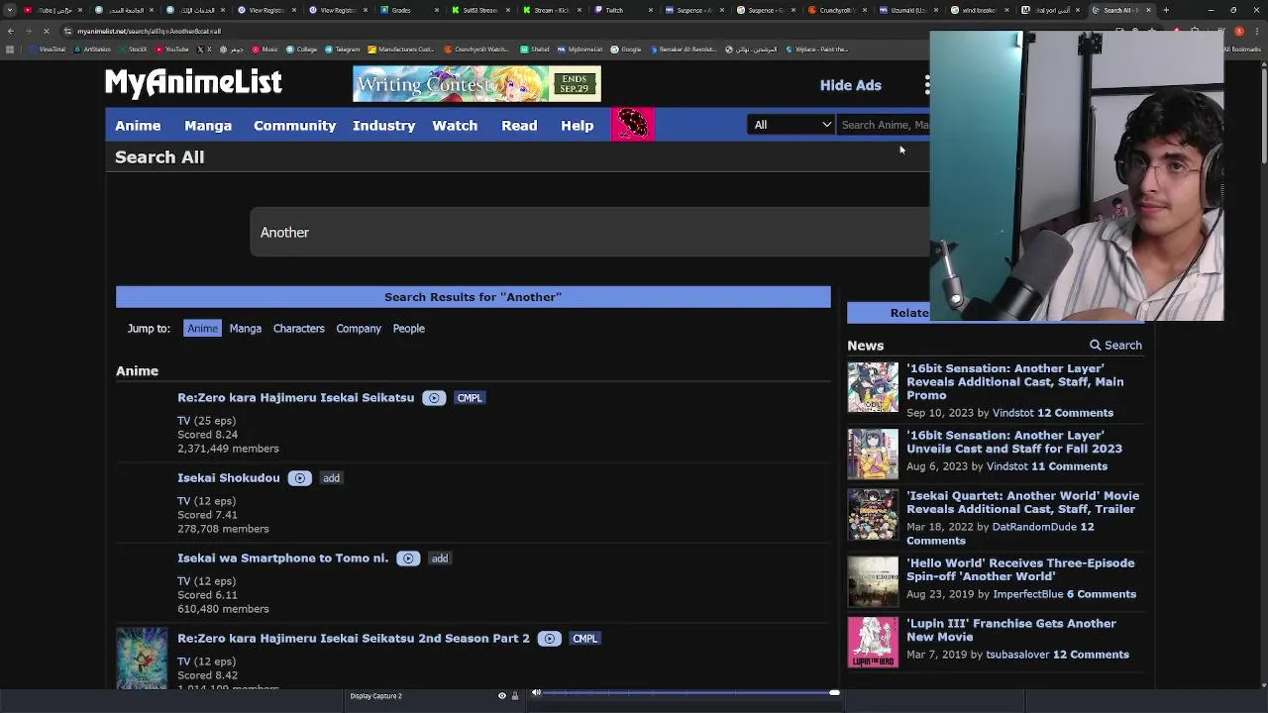Open 'Hello World' Three-Episode Spin-off article
The width and height of the screenshot is (1268, 713).
click(1020, 569)
